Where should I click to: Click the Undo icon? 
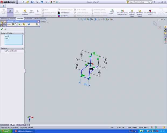coord(42,2)
